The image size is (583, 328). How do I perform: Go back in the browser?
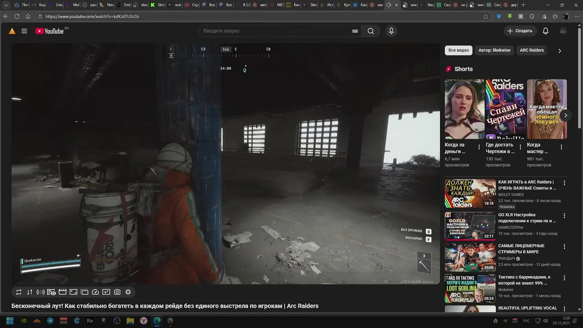click(x=6, y=16)
